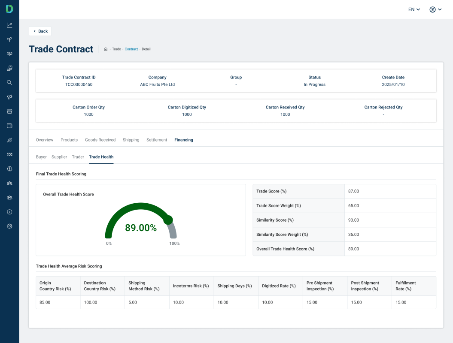Click the cash banknote icon in sidebar

click(x=9, y=154)
